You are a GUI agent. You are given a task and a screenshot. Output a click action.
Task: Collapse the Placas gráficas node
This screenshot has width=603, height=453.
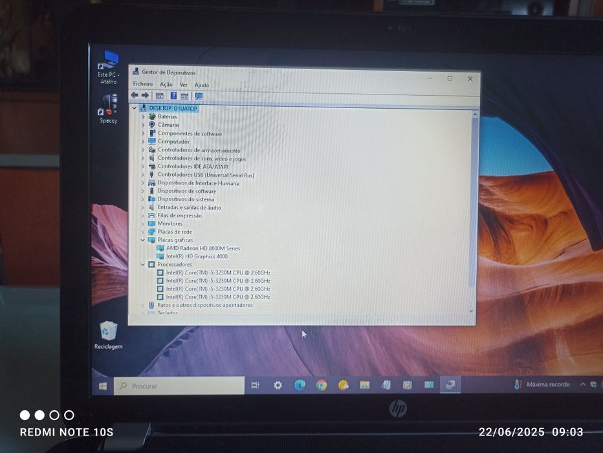(x=143, y=240)
